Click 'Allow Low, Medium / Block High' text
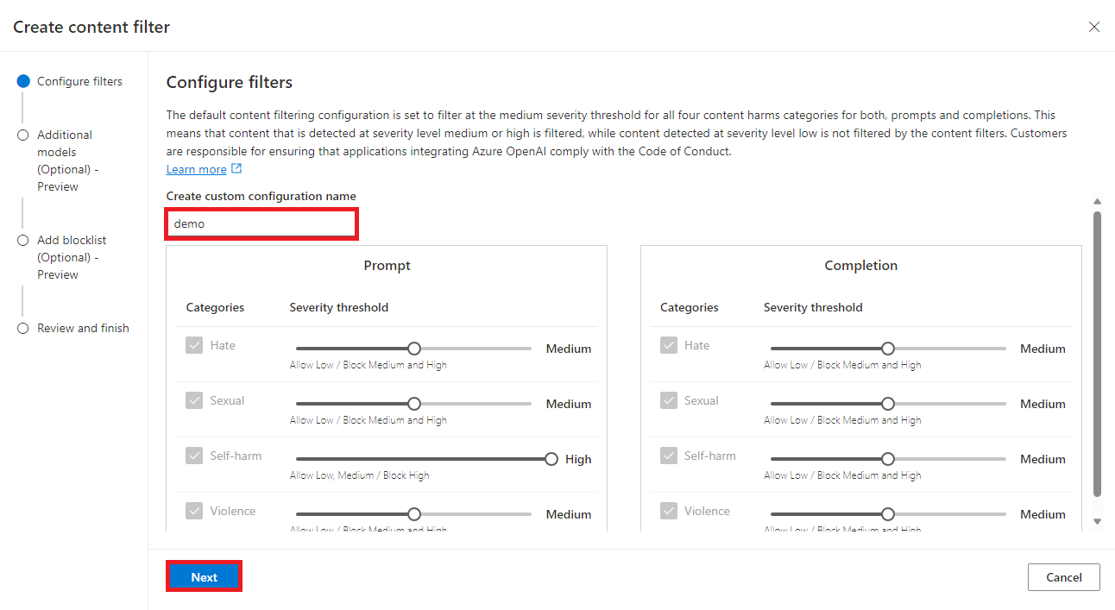 pos(359,475)
